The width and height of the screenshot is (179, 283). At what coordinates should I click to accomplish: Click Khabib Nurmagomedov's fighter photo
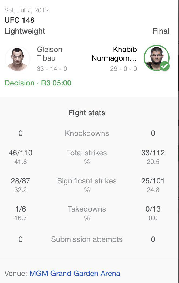pos(157,58)
